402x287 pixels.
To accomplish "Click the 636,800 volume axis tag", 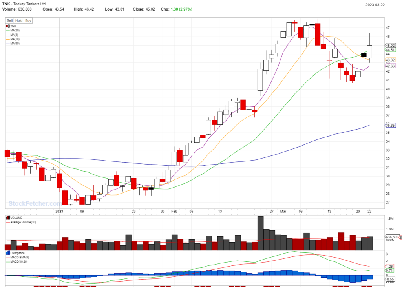I will 392,237.
